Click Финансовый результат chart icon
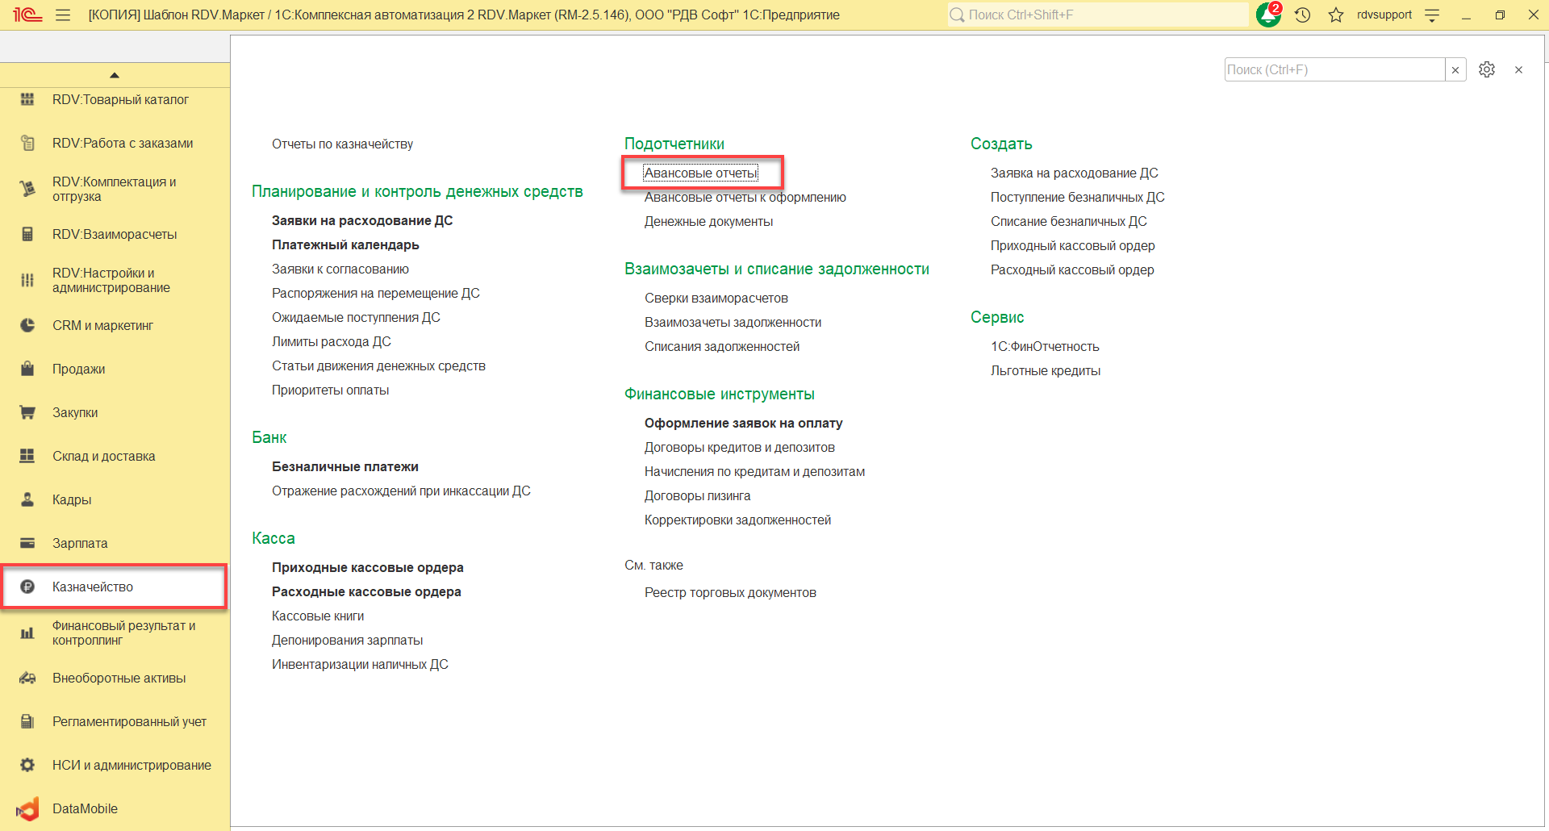This screenshot has height=831, width=1549. [x=27, y=633]
